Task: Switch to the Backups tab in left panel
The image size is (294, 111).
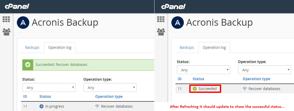Action: 32,47
